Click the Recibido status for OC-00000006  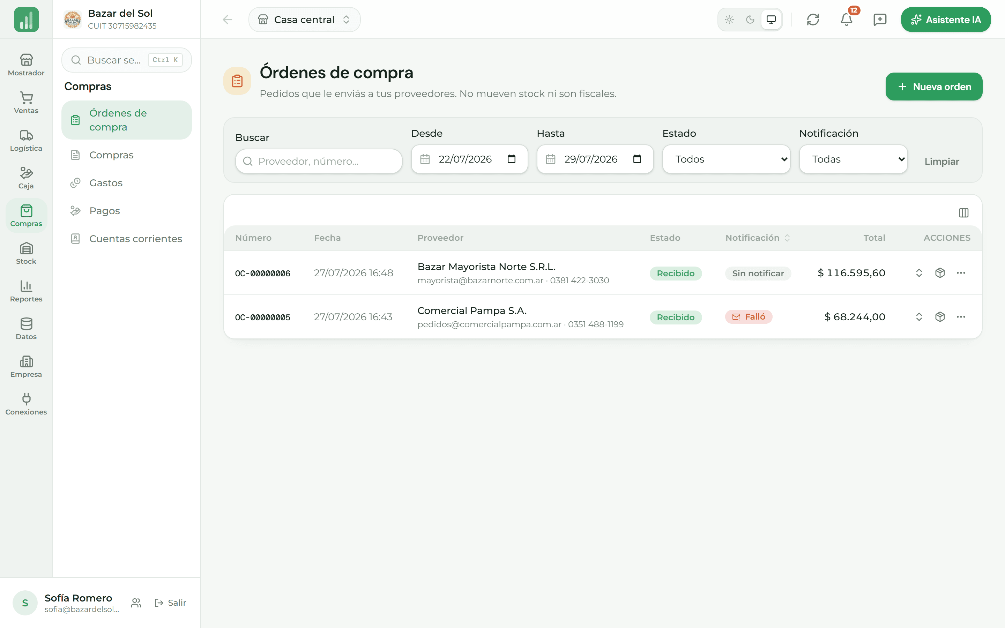(675, 273)
